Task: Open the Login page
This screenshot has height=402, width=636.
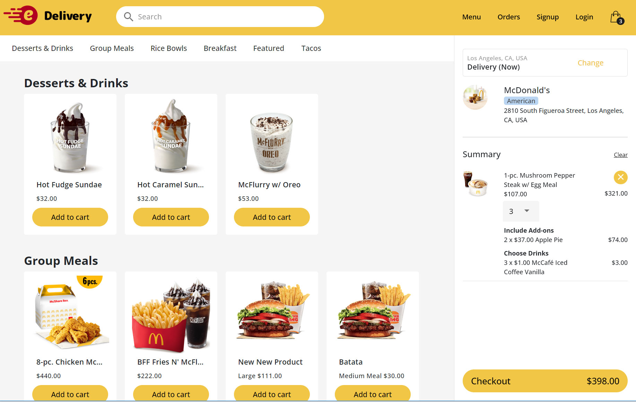Action: 584,17
